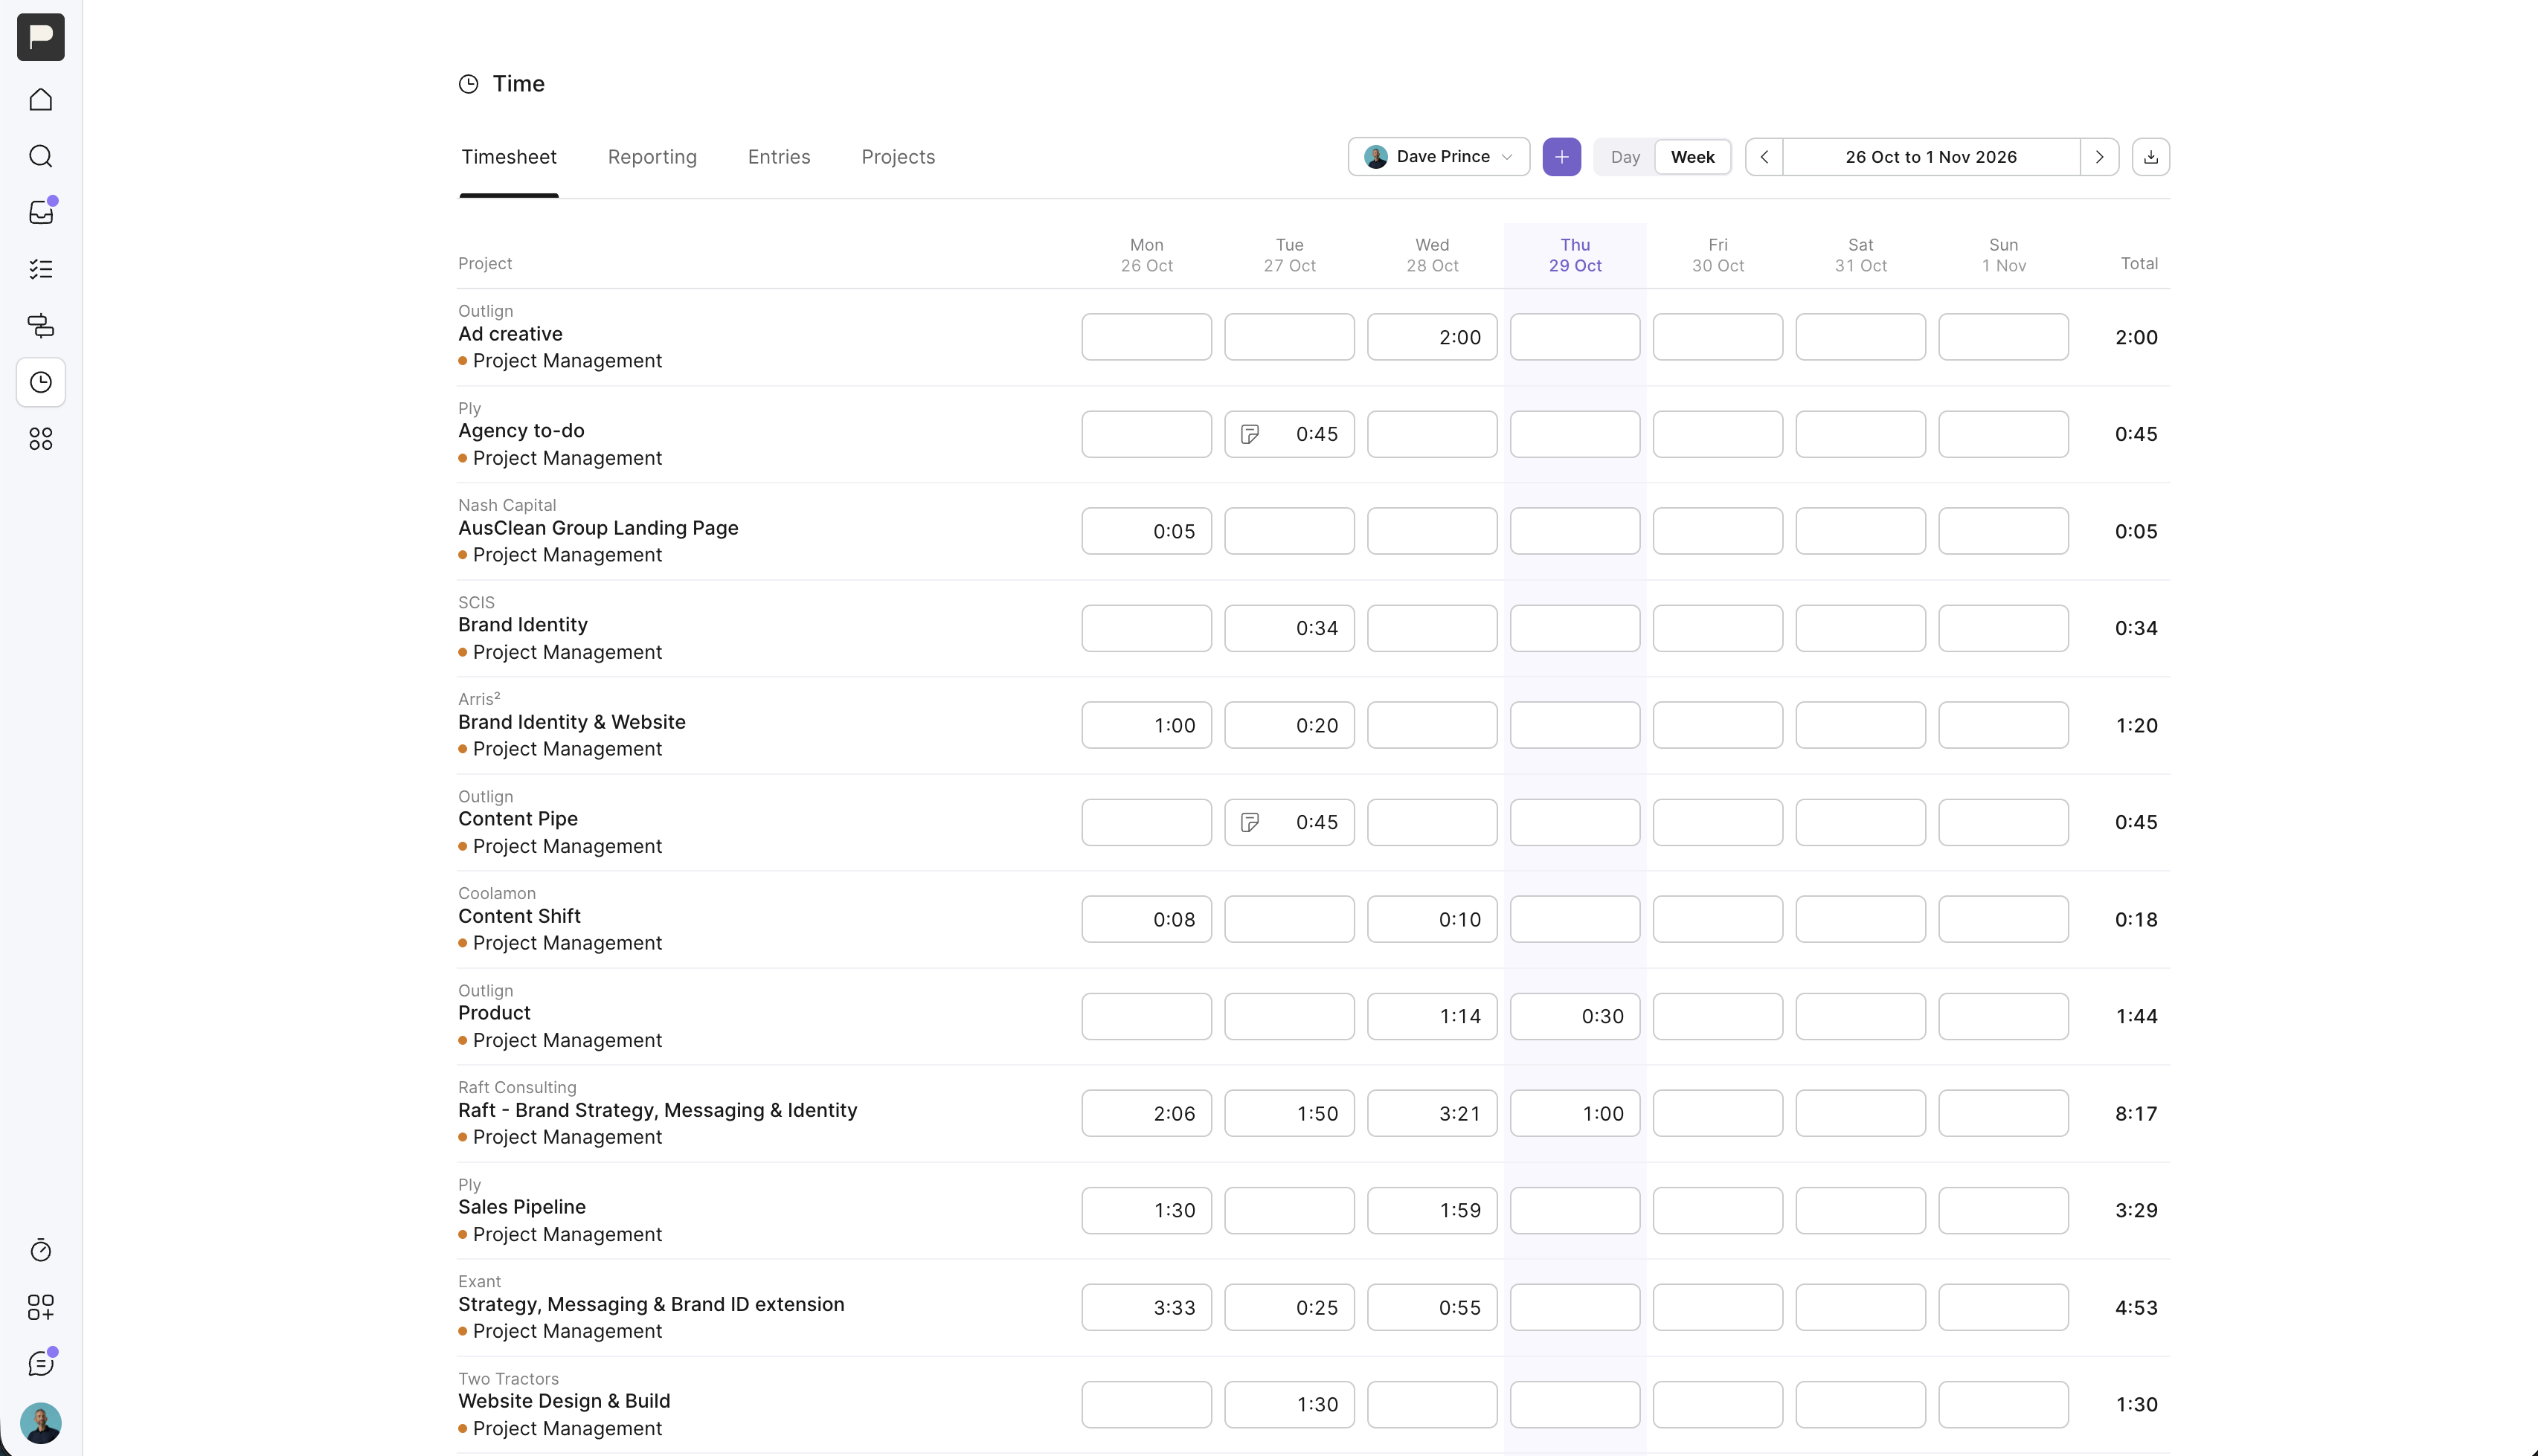
Task: Open the Raft - Brand Strategy, Messaging & Identity project
Action: pyautogui.click(x=657, y=1110)
